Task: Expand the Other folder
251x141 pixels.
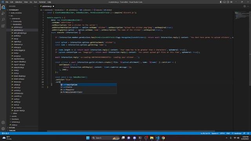Action: [15, 113]
